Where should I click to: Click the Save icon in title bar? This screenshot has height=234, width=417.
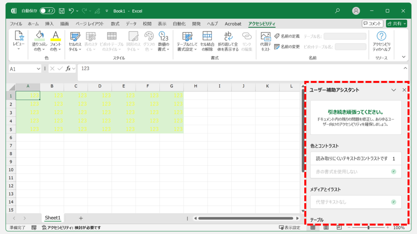[61, 11]
